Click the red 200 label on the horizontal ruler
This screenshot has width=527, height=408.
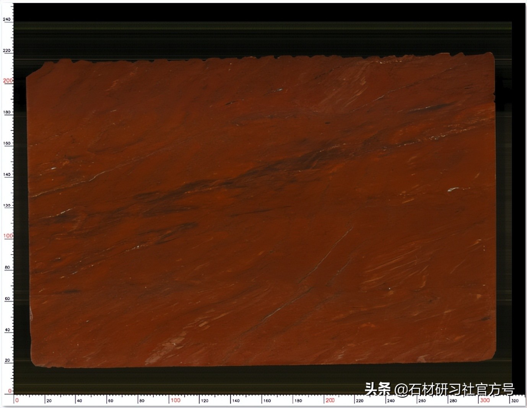(330, 400)
